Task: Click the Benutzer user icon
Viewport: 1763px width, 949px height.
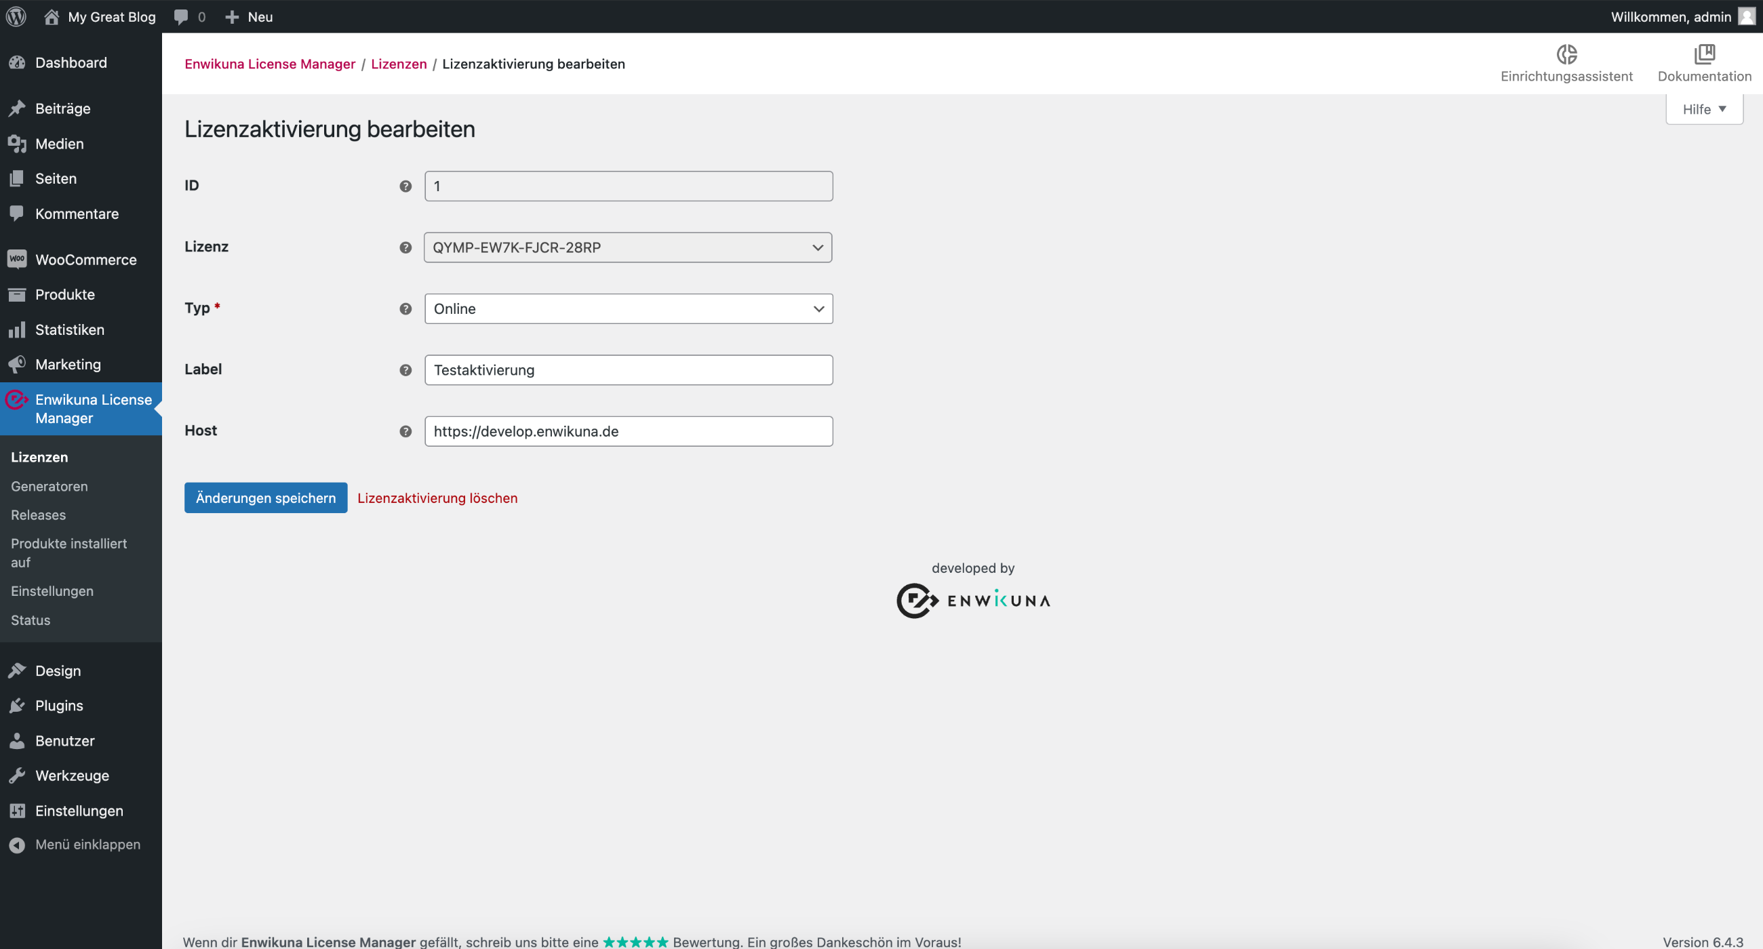Action: click(x=17, y=741)
